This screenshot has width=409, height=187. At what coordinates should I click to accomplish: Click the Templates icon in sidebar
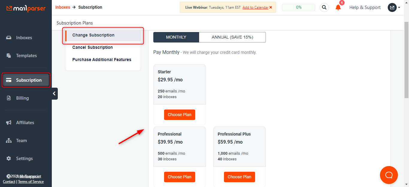coord(9,56)
